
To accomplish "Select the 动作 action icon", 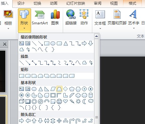I will (x=84, y=14).
